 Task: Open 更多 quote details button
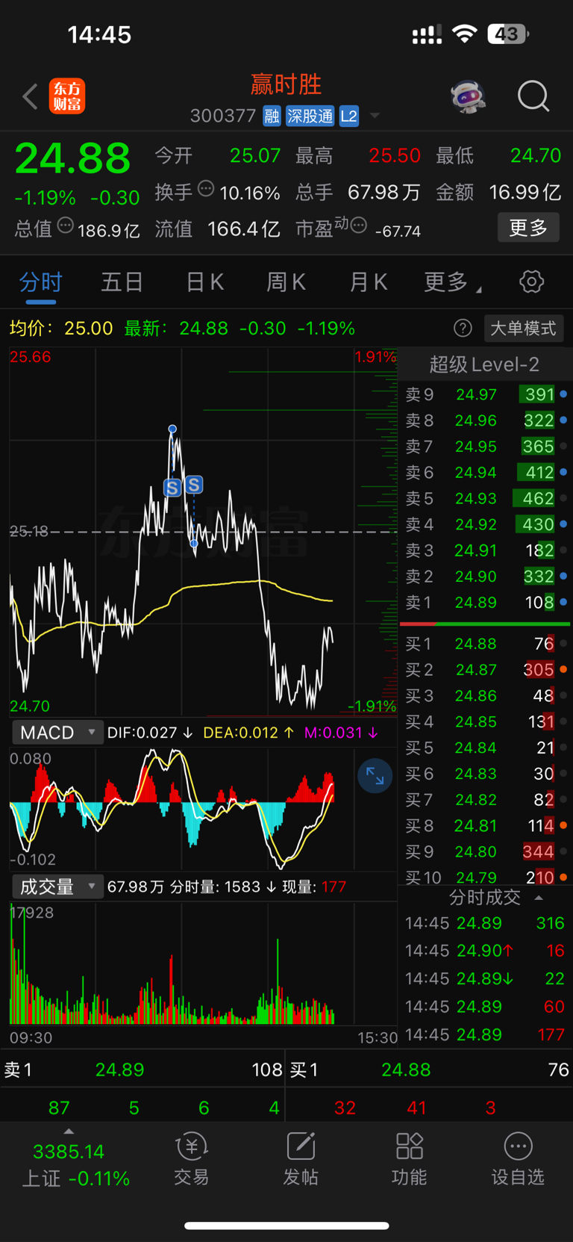coord(528,228)
